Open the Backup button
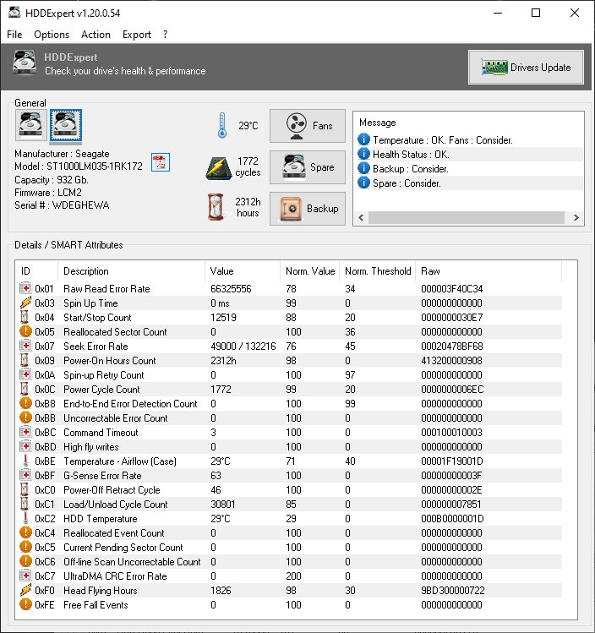 click(x=308, y=209)
